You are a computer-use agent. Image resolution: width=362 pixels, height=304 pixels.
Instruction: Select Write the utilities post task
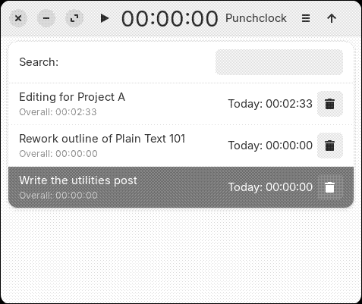click(x=181, y=187)
